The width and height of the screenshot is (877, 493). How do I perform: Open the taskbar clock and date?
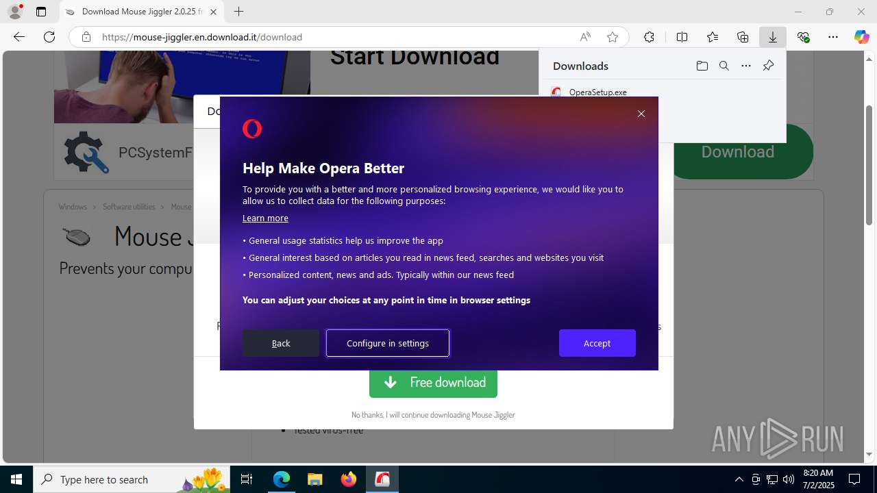(818, 479)
